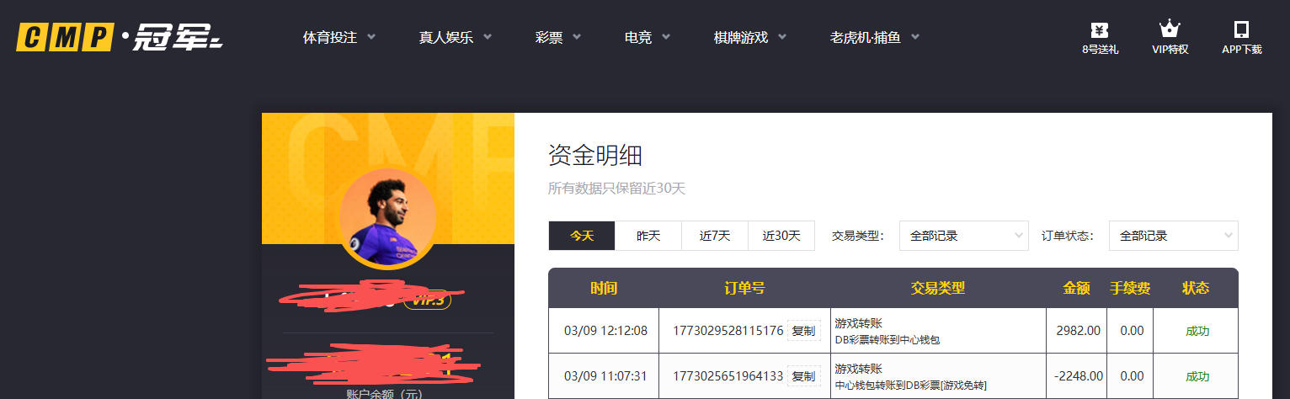Open the 订单状态 dropdown

point(1173,236)
